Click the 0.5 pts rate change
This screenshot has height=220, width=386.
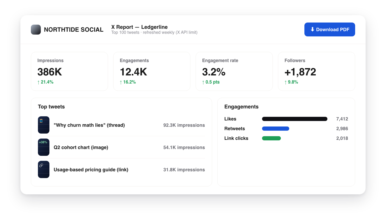coord(211,82)
